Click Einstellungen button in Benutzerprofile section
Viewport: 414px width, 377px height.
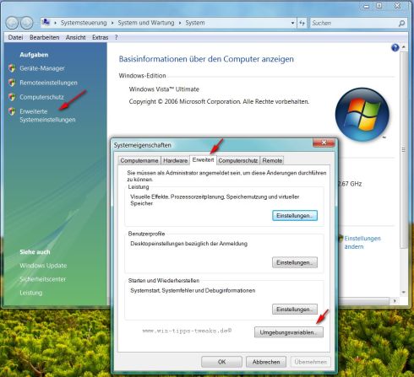tap(295, 262)
